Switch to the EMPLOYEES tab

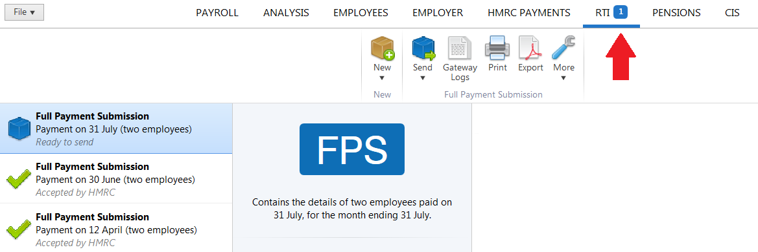point(361,13)
